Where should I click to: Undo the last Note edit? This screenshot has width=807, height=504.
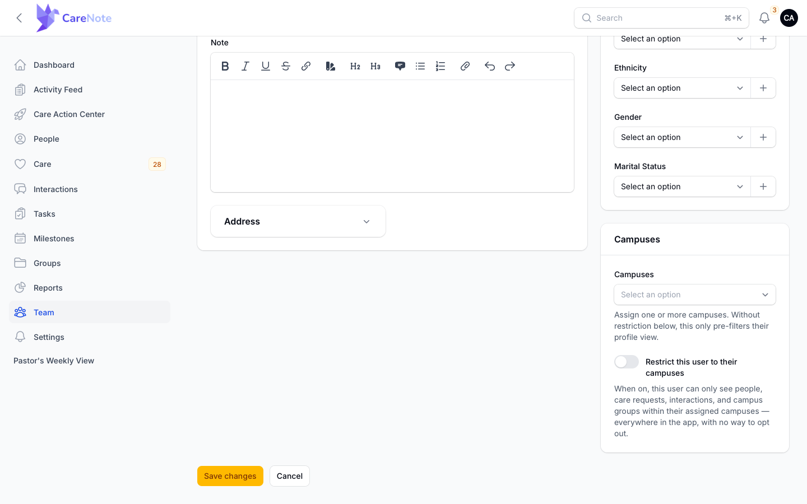[490, 66]
